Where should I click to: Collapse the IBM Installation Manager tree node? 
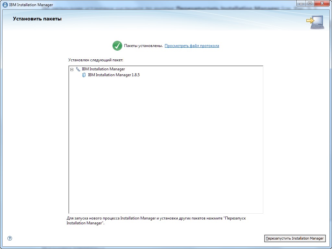pyautogui.click(x=72, y=69)
